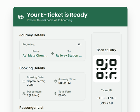
Task: Click the Your E-Ticket is Ready title
Action: tap(57, 15)
